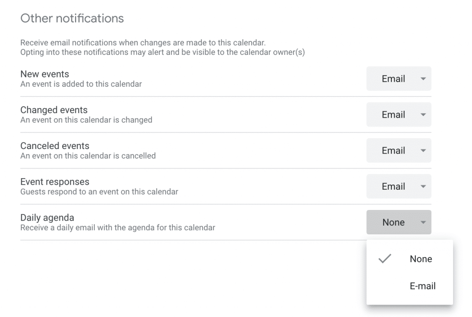Click the Changed events dropdown arrow
This screenshot has height=317, width=472.
tap(423, 115)
